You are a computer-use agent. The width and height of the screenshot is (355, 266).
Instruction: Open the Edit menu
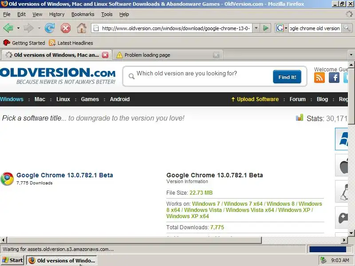click(x=21, y=14)
